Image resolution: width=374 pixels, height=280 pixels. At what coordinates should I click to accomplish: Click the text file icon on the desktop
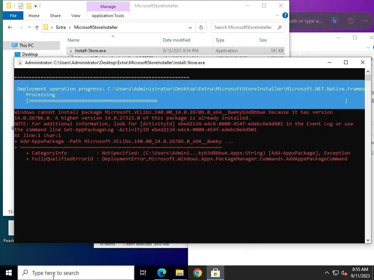[11, 228]
